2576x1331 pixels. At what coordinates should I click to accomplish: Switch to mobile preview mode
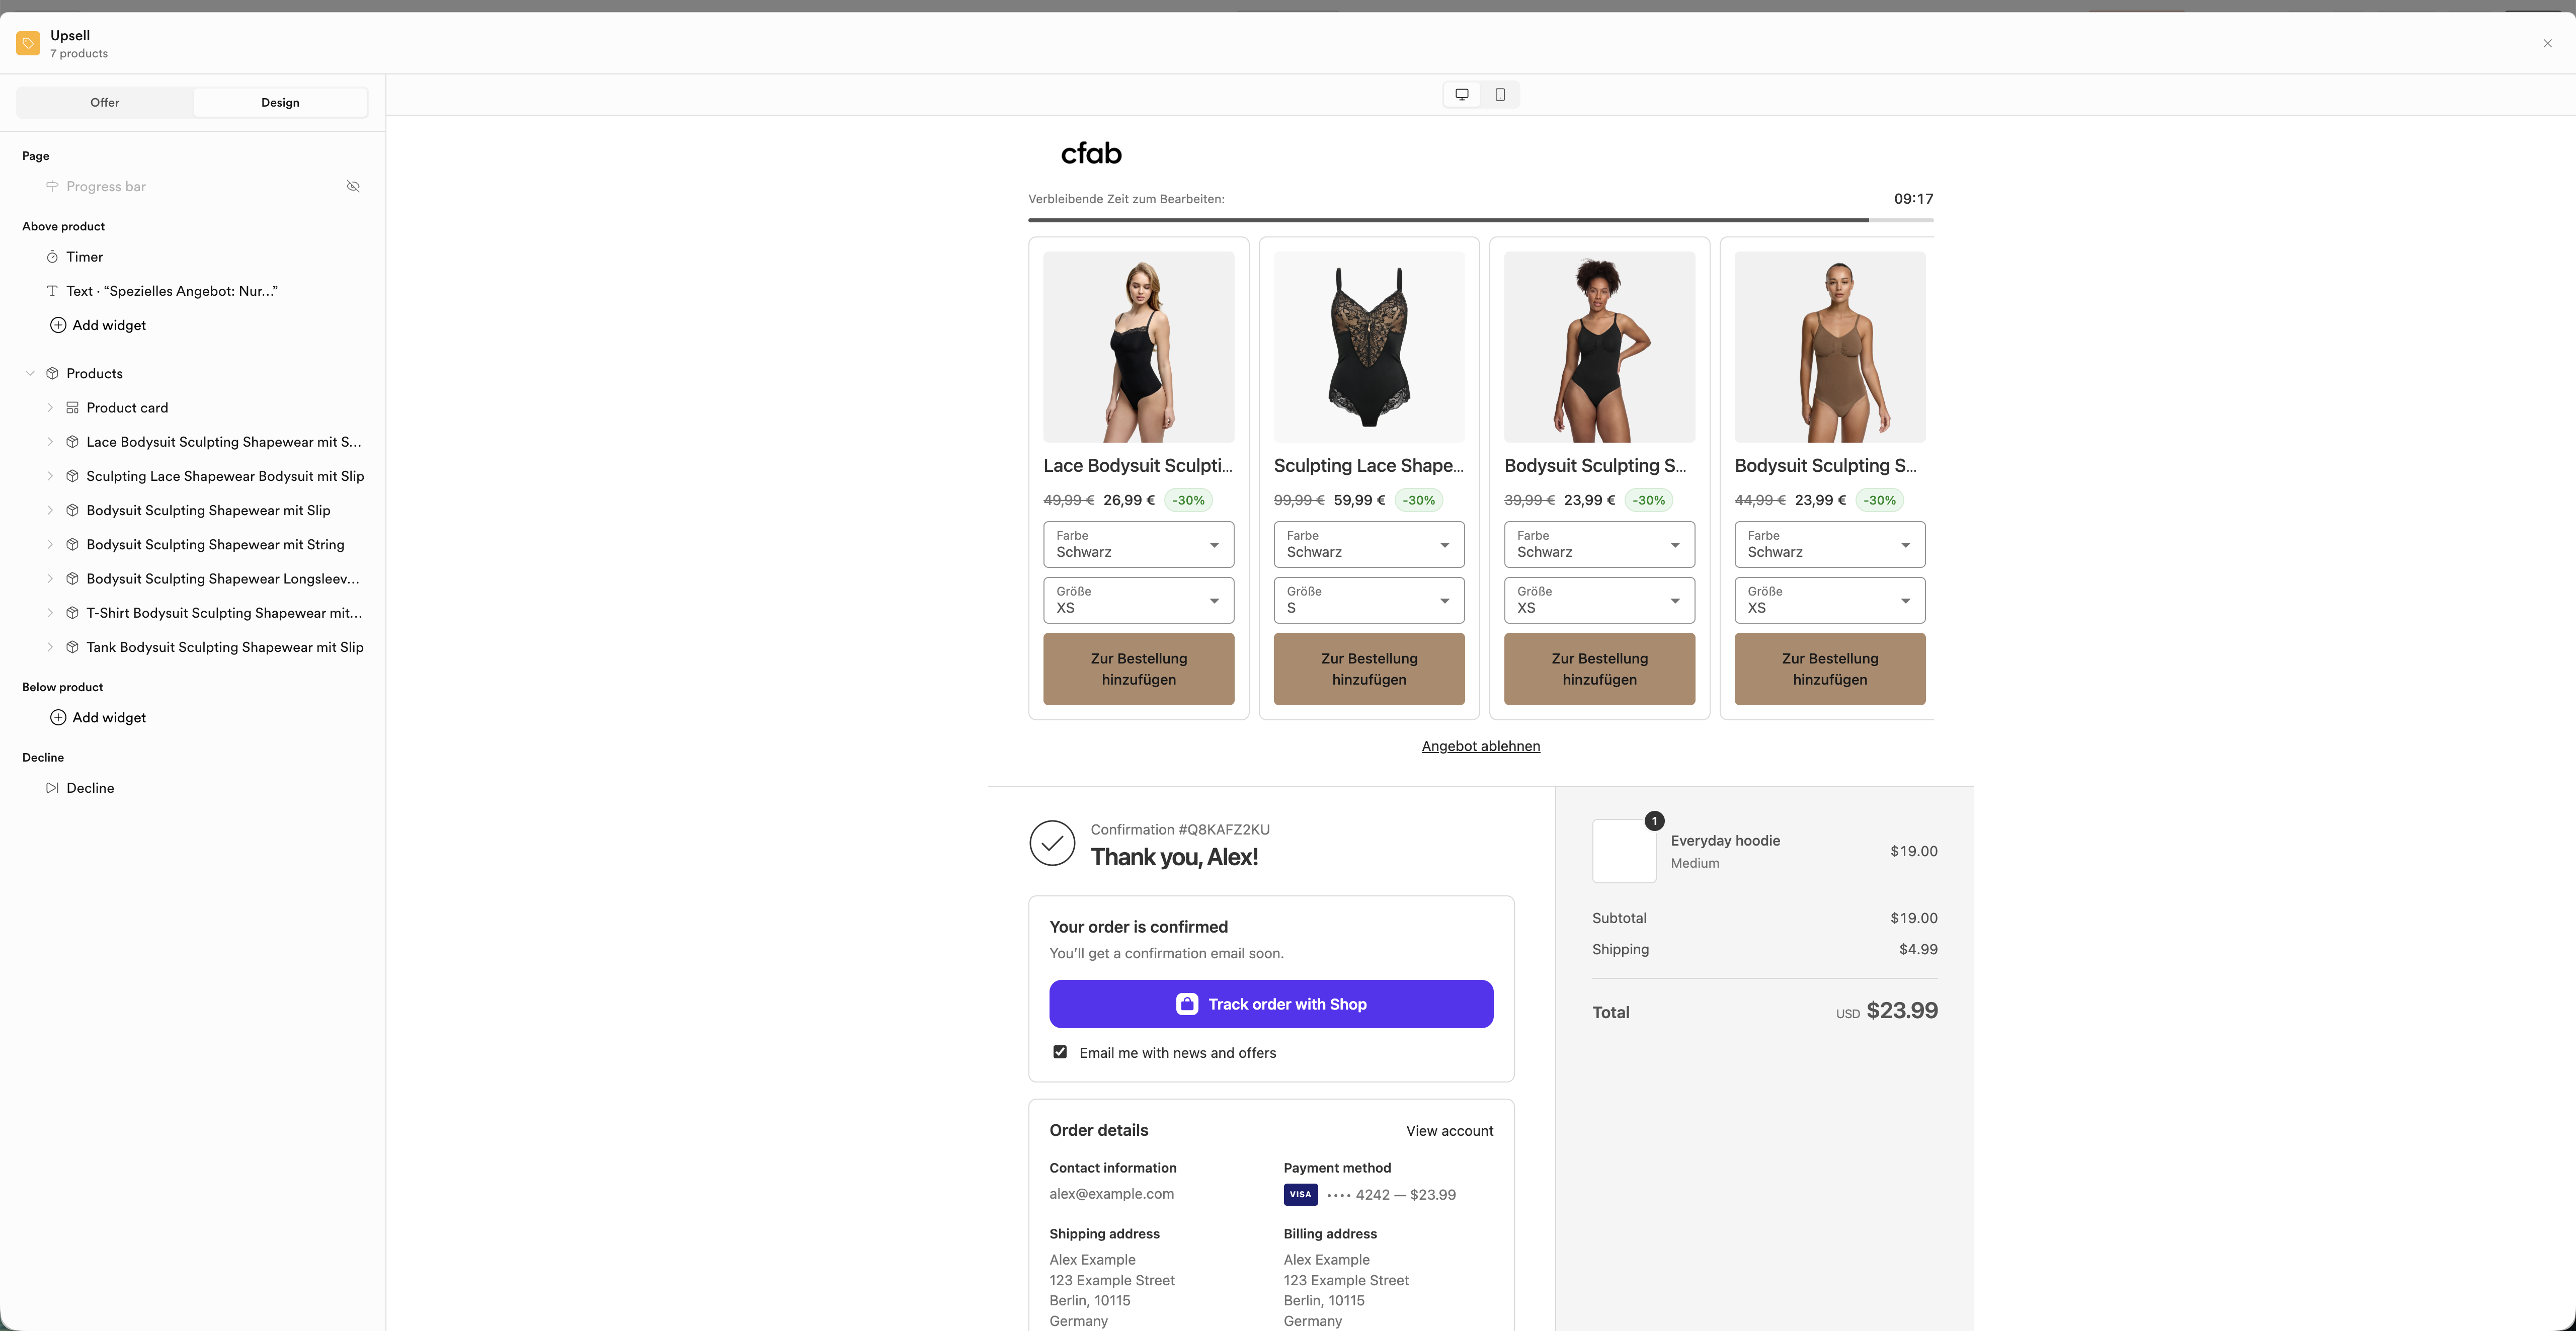[1500, 94]
